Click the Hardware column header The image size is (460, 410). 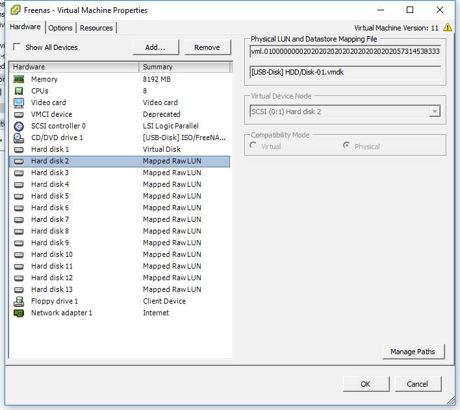(x=74, y=67)
